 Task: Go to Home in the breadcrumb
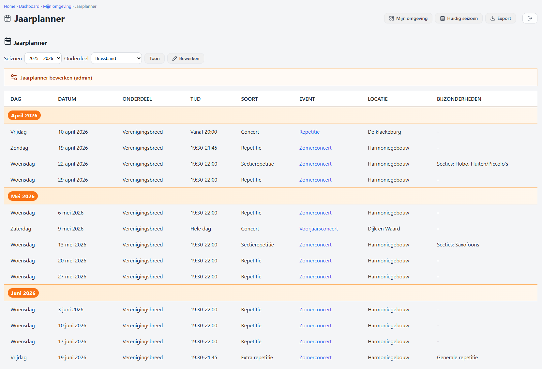[9, 6]
